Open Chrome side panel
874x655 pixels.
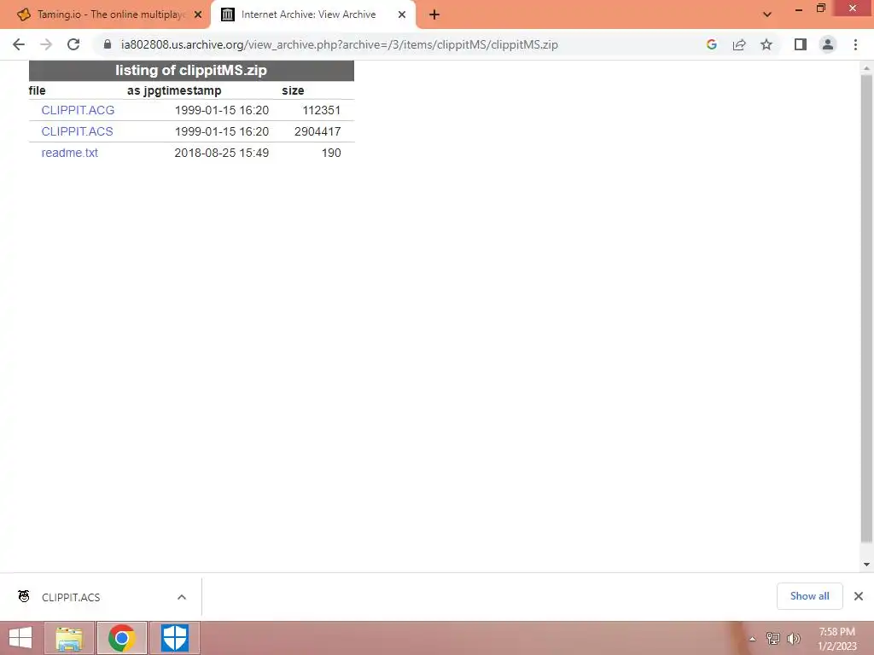(801, 44)
